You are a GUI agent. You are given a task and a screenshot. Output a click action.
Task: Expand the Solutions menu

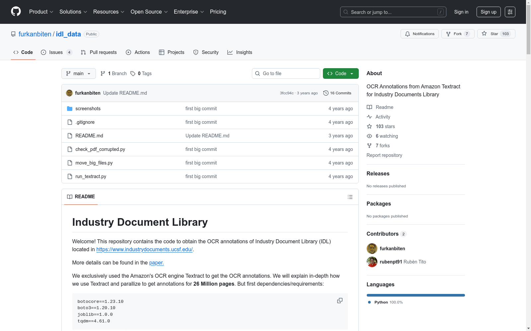pyautogui.click(x=73, y=12)
